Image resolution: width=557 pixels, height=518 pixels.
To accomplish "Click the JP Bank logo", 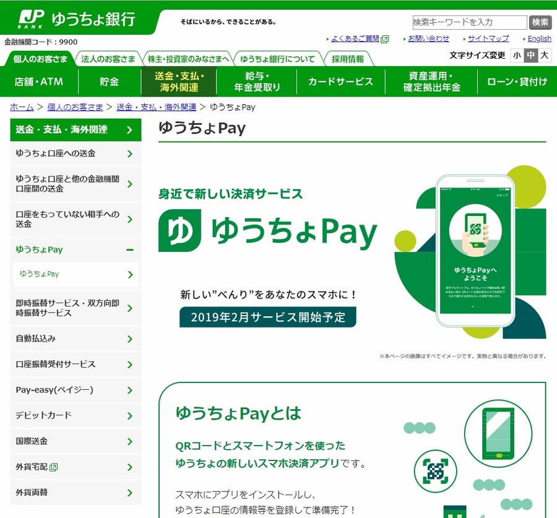I will (x=77, y=19).
